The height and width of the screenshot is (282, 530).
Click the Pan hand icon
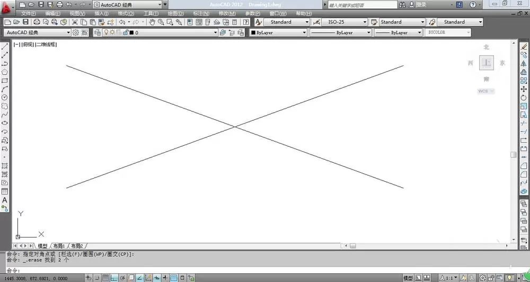point(152,22)
